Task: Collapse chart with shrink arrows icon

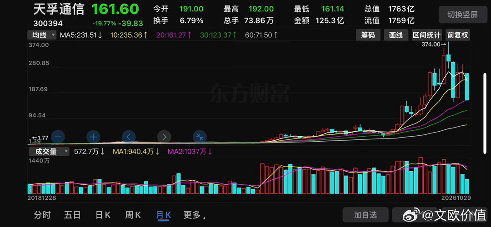Action: [200, 137]
